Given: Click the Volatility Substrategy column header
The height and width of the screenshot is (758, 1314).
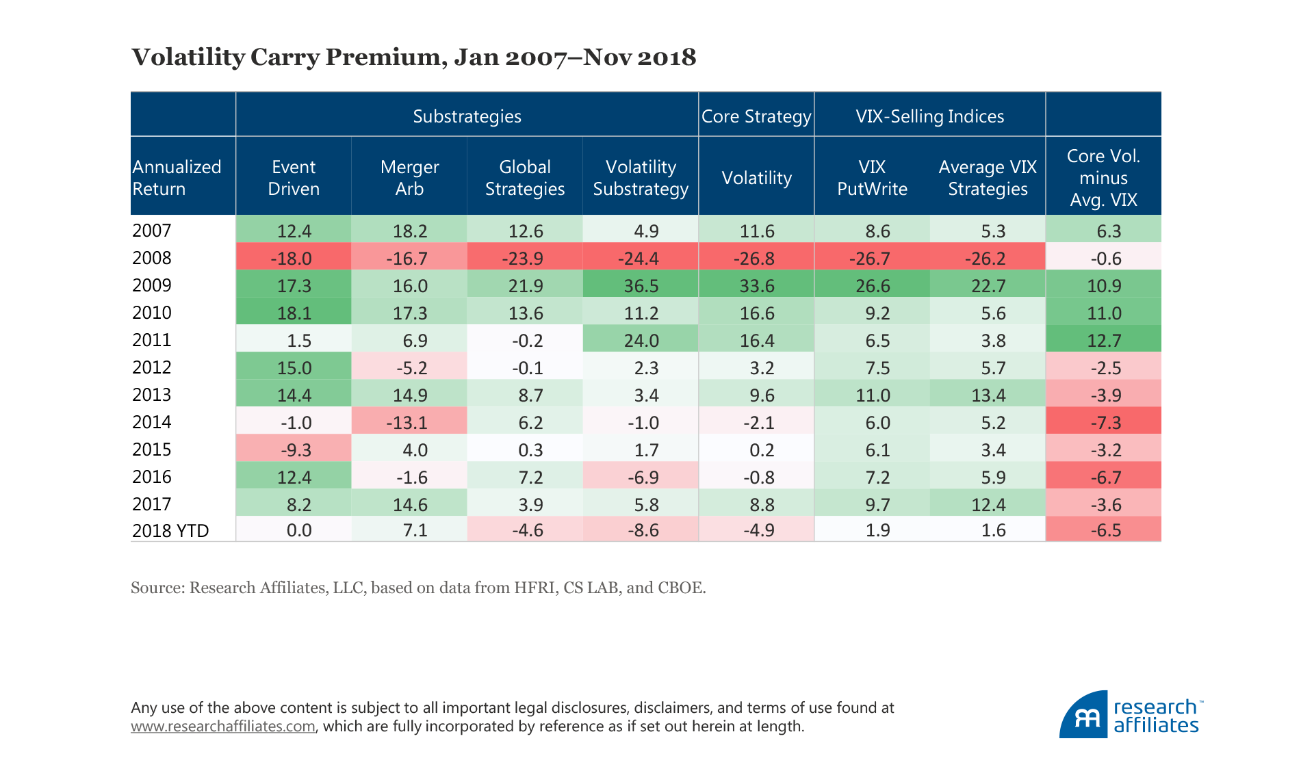Looking at the screenshot, I should [641, 178].
